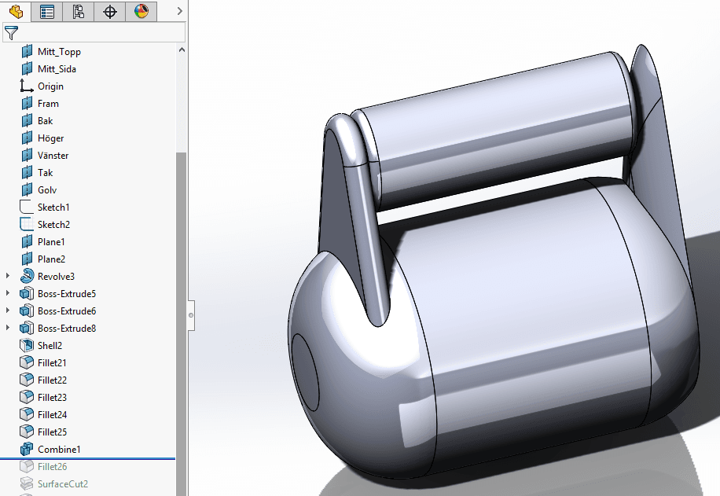Click the panel collapse handle on the splitter
Screen dimensions: 720x496
191,315
